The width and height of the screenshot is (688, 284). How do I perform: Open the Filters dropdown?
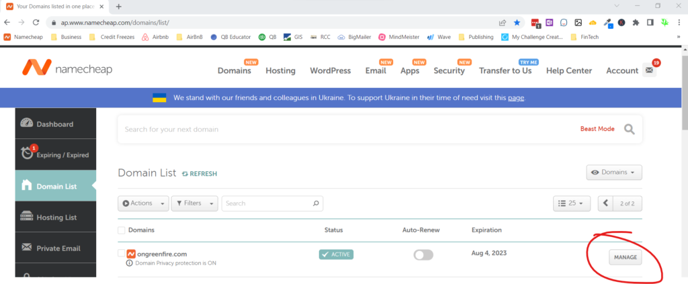pos(194,203)
